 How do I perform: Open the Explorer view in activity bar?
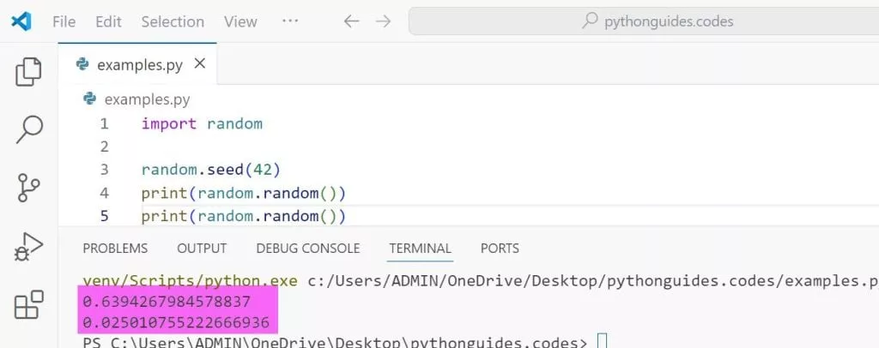coord(29,72)
